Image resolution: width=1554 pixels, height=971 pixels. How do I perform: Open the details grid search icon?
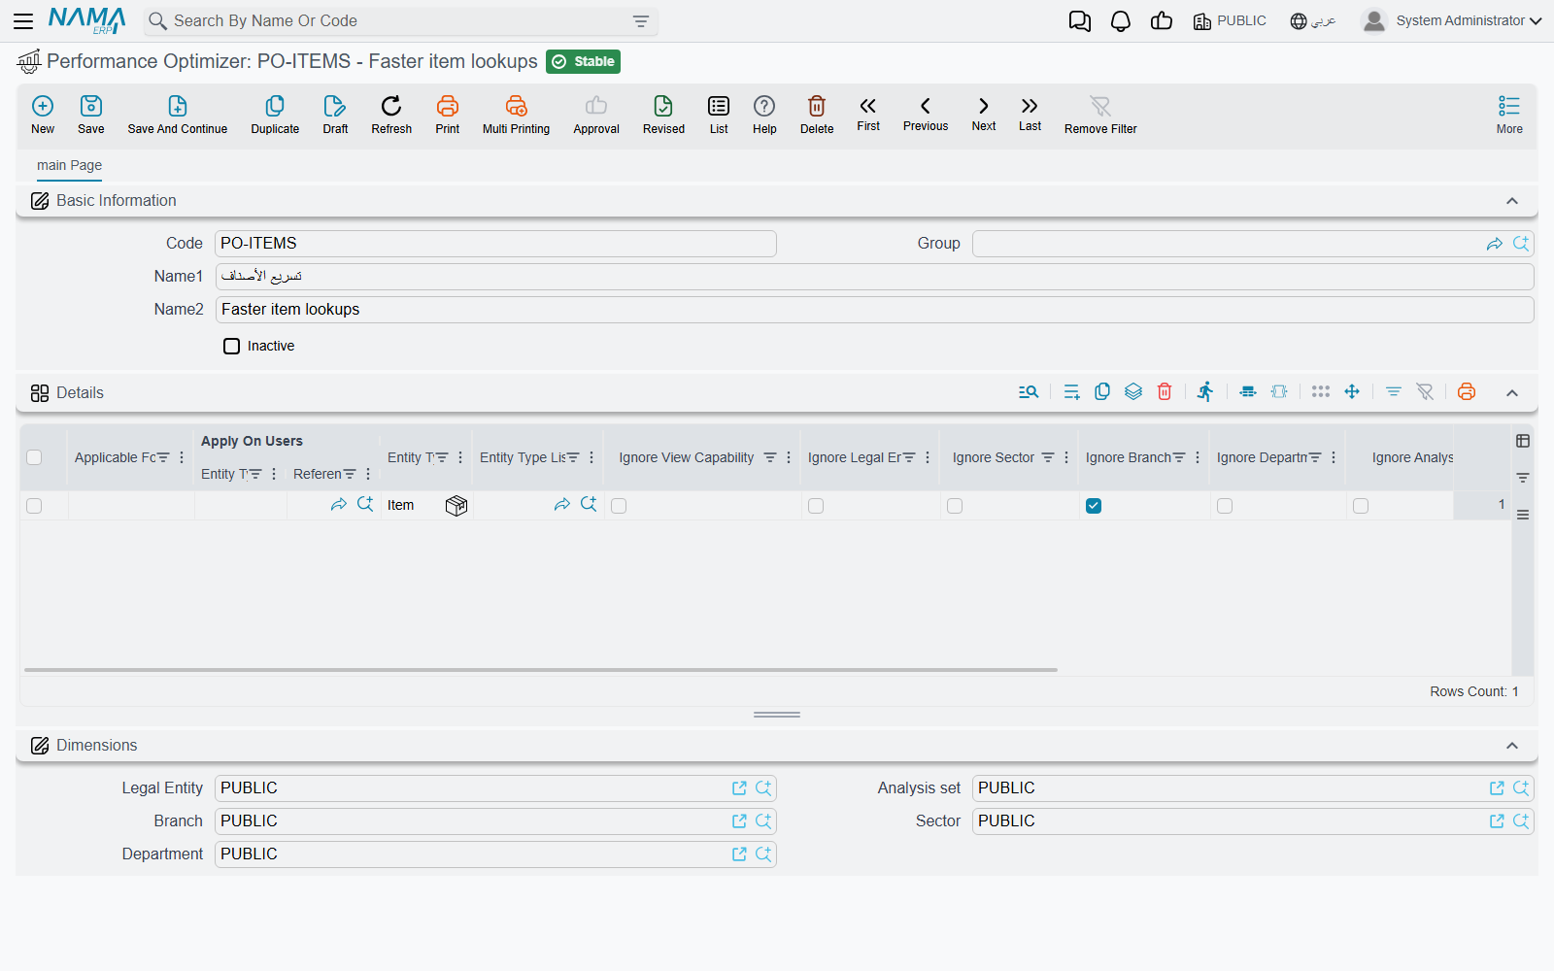(x=1029, y=391)
